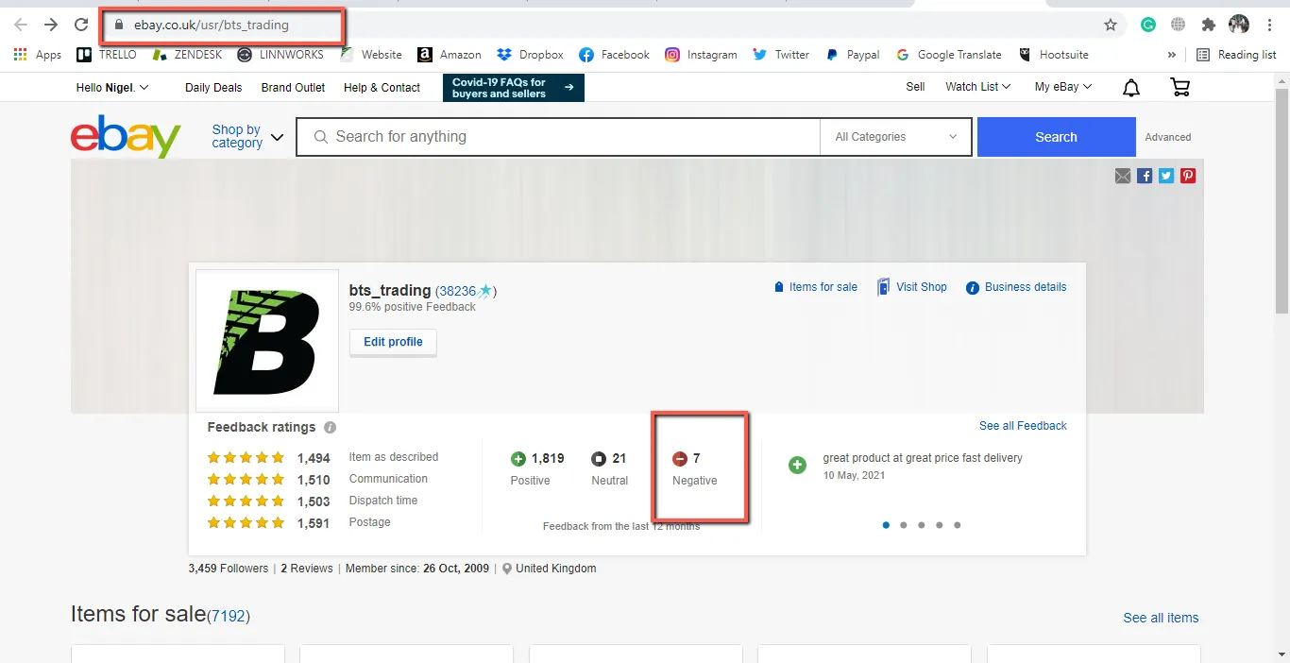Open the 38236 feedback score link
1290x663 pixels.
coord(458,291)
